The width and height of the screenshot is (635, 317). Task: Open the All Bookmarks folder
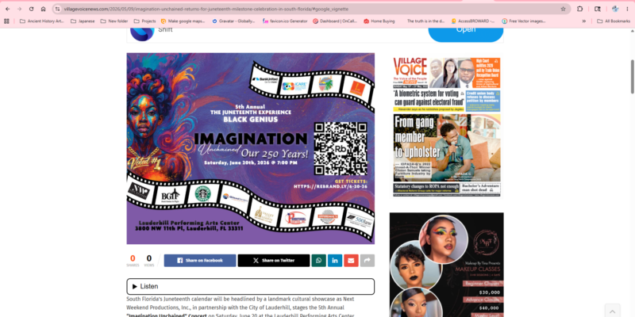point(614,21)
